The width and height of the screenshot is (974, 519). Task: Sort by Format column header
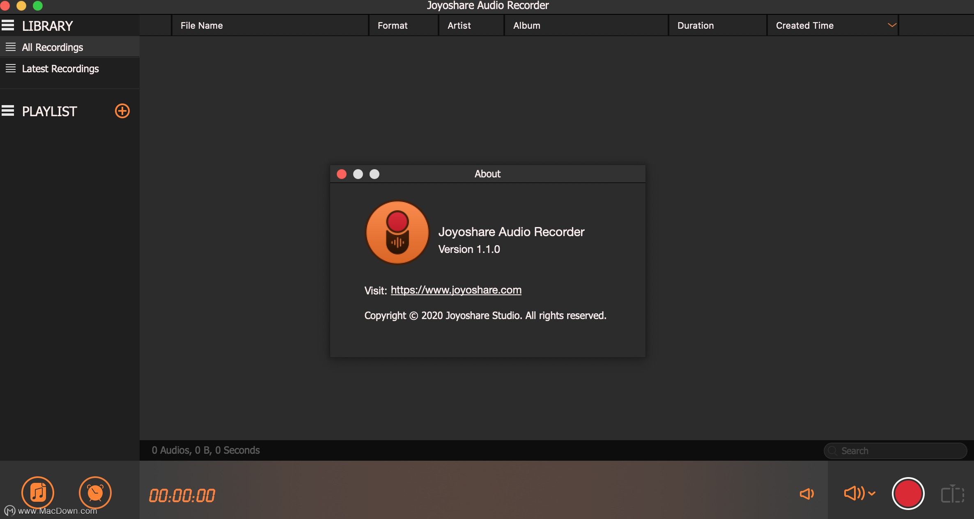pos(404,25)
